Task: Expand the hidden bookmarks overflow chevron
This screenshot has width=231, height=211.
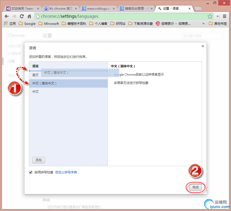Action: click(x=203, y=23)
